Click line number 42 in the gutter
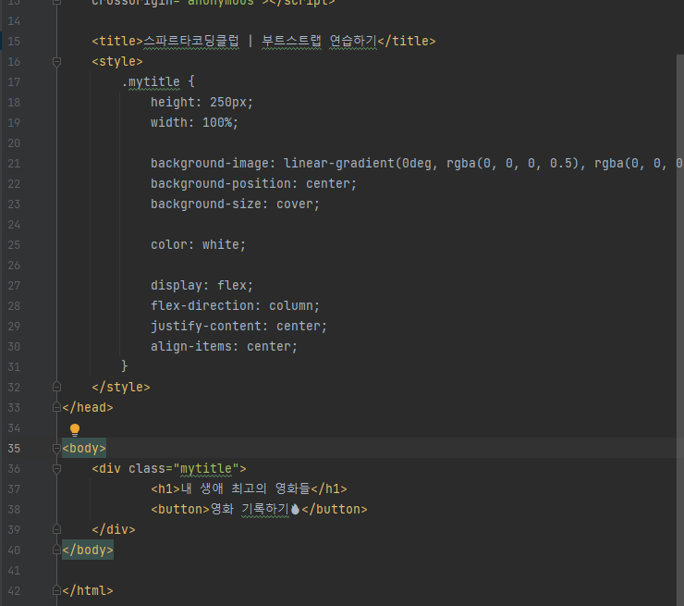The image size is (684, 606). 14,591
